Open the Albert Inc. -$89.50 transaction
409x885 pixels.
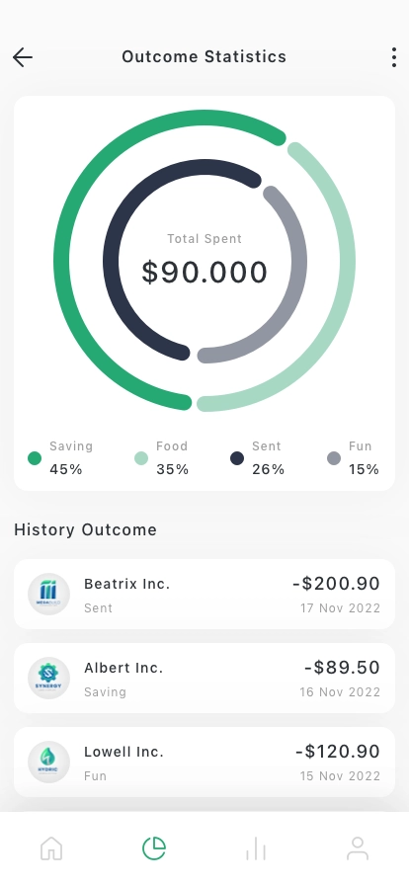pyautogui.click(x=204, y=678)
